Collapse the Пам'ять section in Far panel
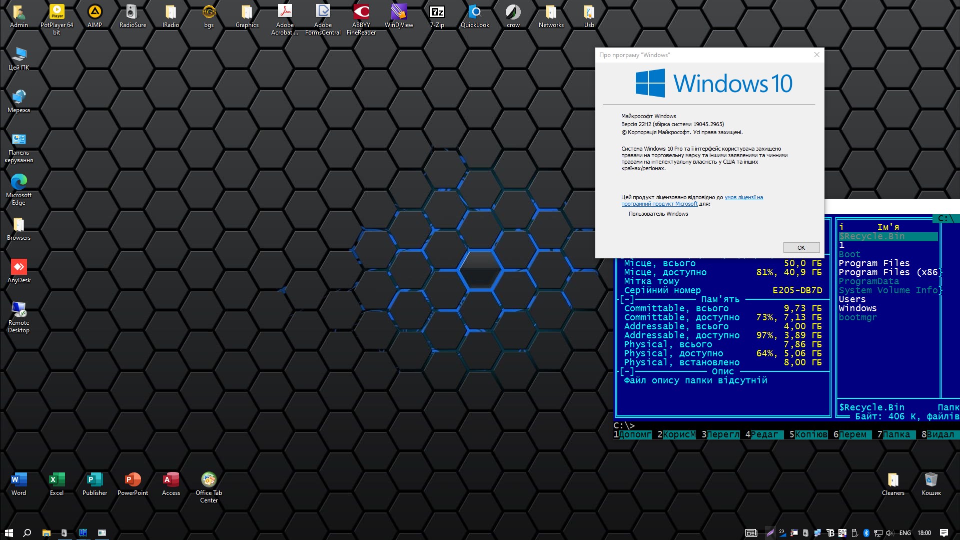Viewport: 960px width, 540px height. tap(627, 299)
